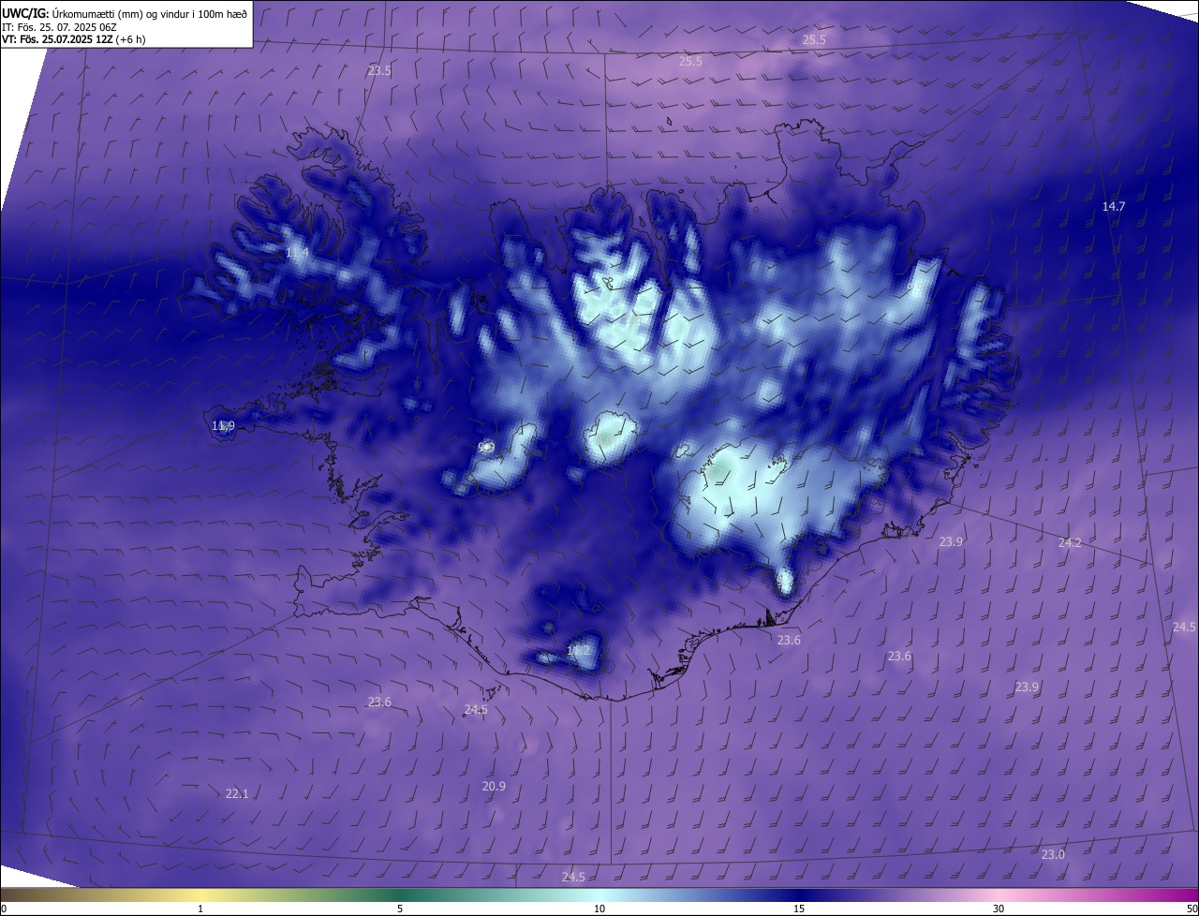Screen dimensions: 1199x916
Task: Click the 5 label on the color scale
Action: (400, 909)
